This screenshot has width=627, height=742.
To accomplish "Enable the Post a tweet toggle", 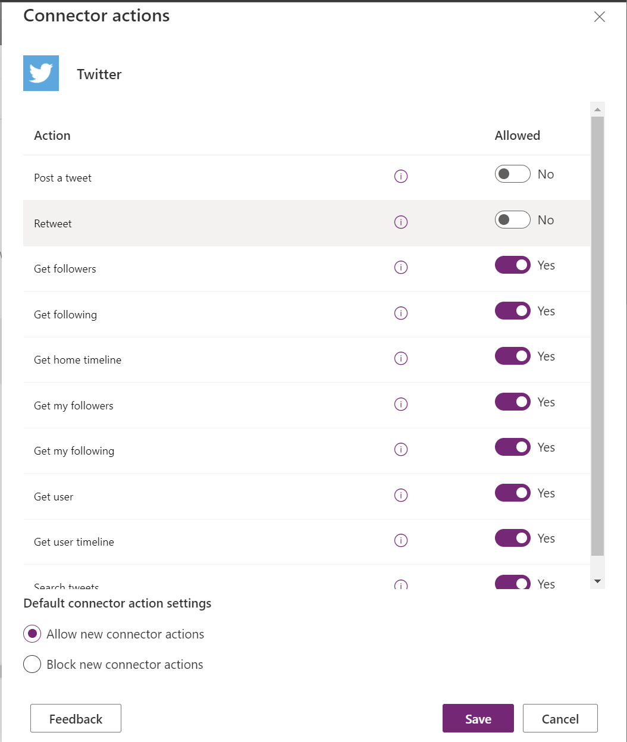I will coord(512,173).
